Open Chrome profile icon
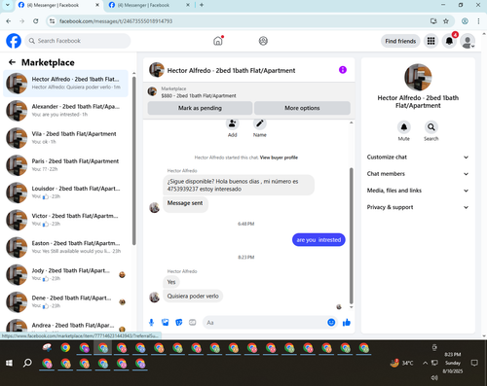 (x=465, y=21)
